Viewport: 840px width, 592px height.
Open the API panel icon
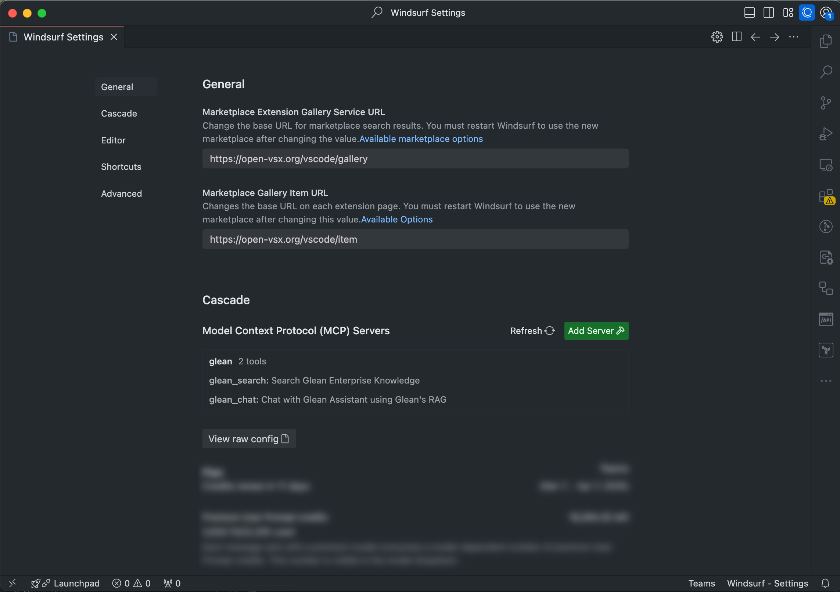click(826, 319)
